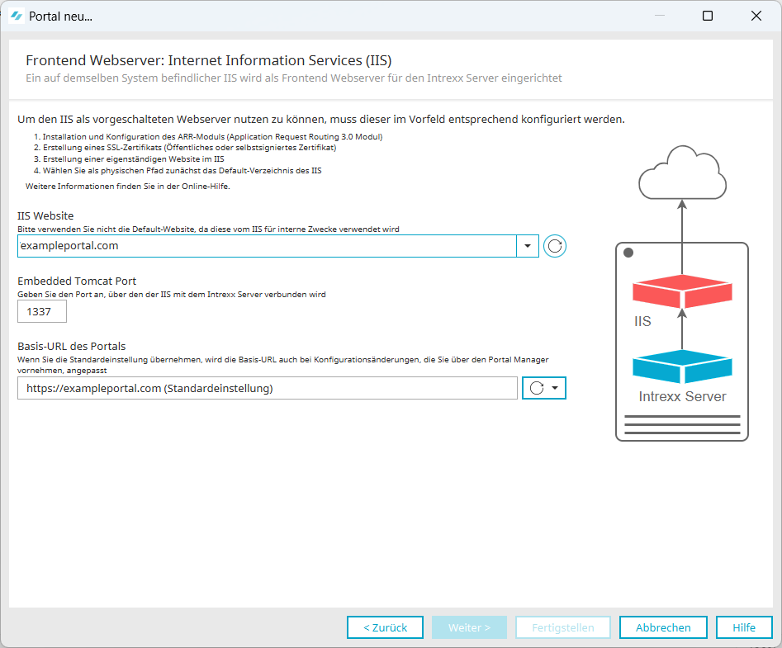
Task: Click the gray dot on the server diagram
Action: (628, 253)
